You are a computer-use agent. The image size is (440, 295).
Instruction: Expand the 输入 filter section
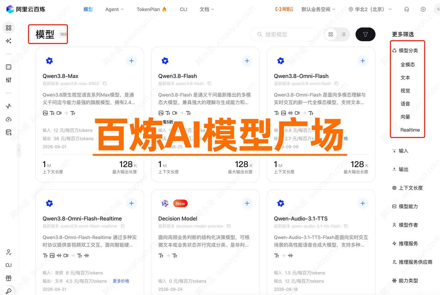coord(400,151)
